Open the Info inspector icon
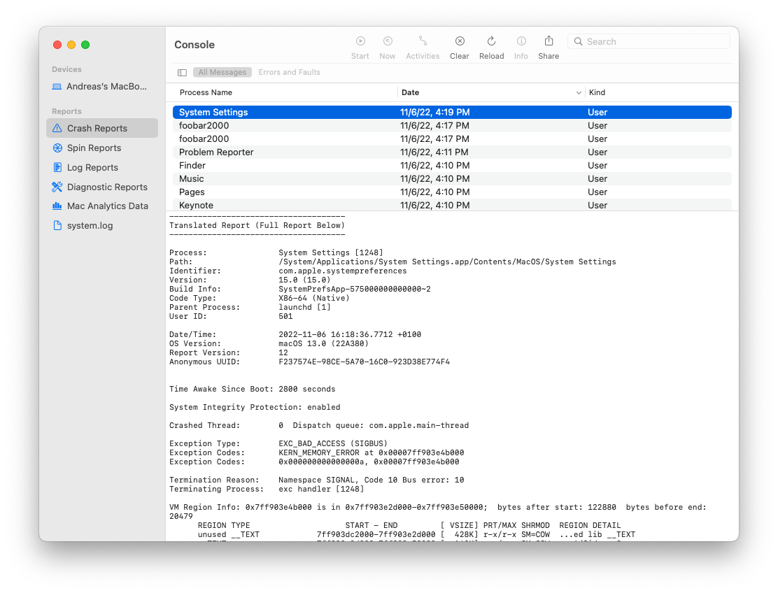The width and height of the screenshot is (778, 593). [521, 41]
